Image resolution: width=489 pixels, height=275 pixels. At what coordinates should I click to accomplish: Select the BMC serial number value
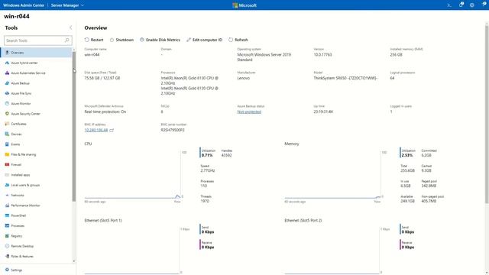173,130
